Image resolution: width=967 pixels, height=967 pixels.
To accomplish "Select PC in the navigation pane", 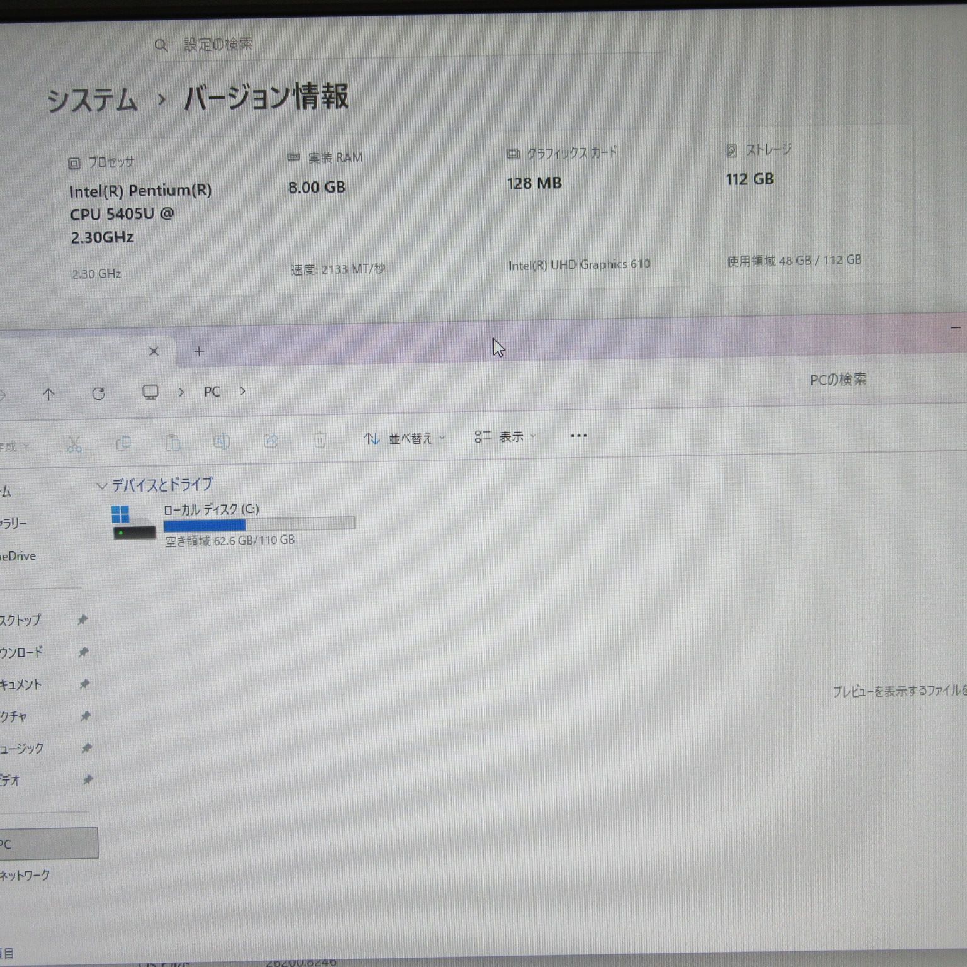I will [48, 844].
